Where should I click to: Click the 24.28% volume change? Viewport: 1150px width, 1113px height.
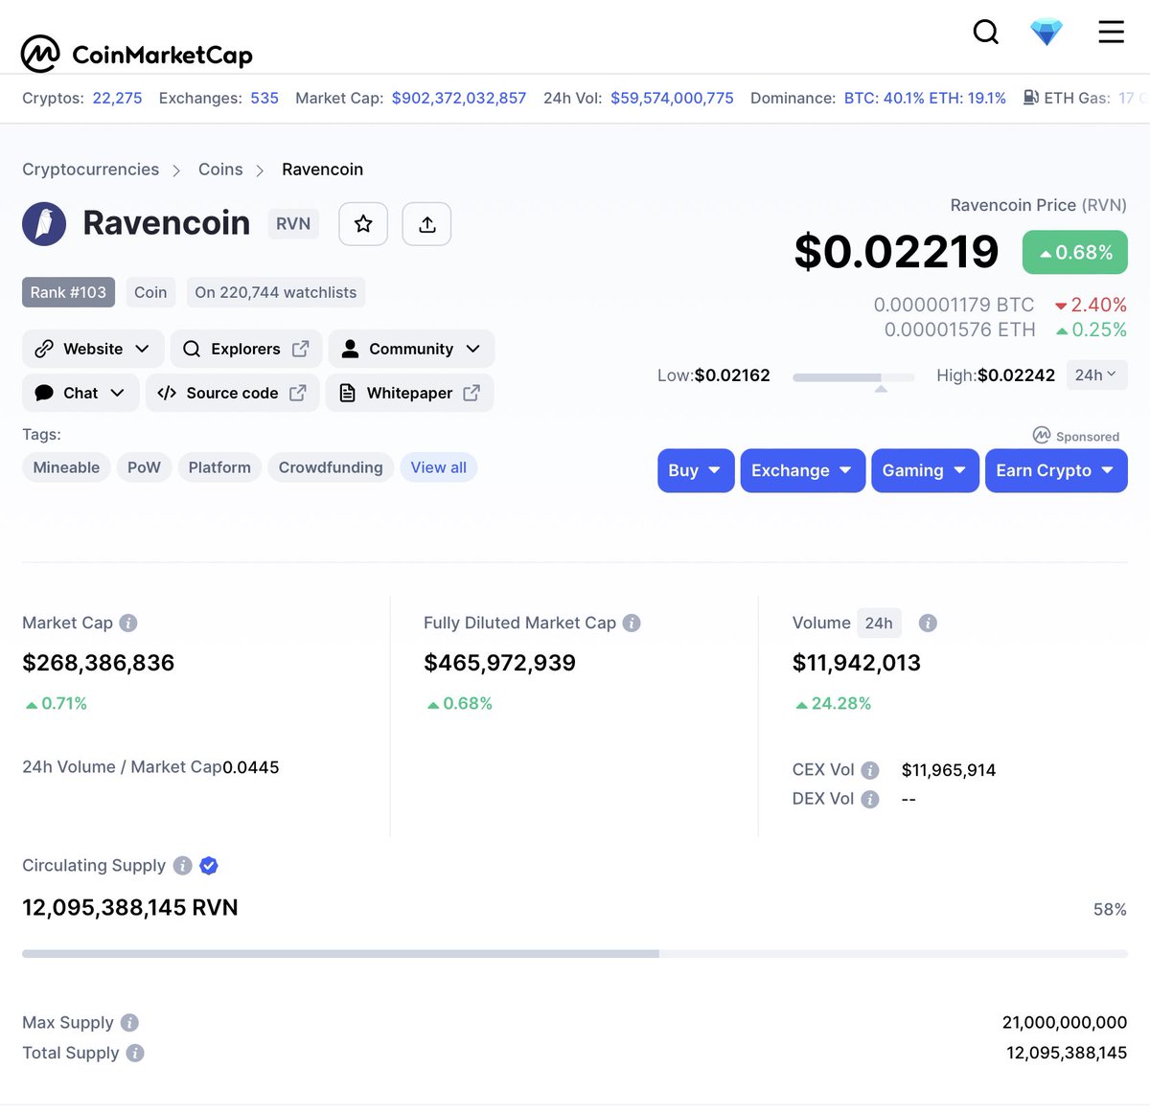pos(833,703)
